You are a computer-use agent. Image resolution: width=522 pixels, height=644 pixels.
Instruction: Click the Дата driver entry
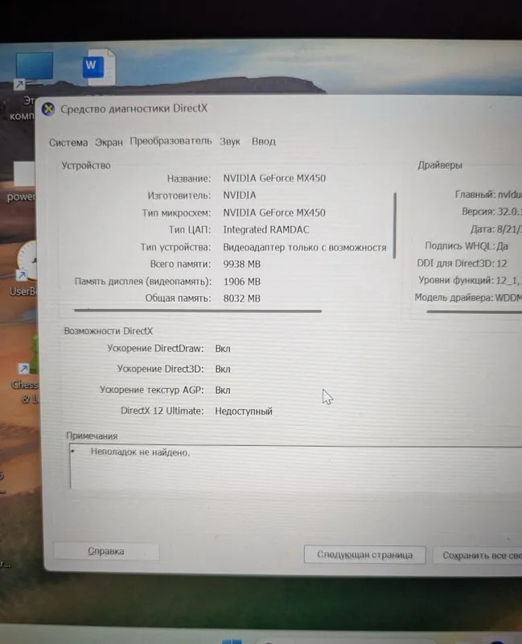[x=495, y=229]
